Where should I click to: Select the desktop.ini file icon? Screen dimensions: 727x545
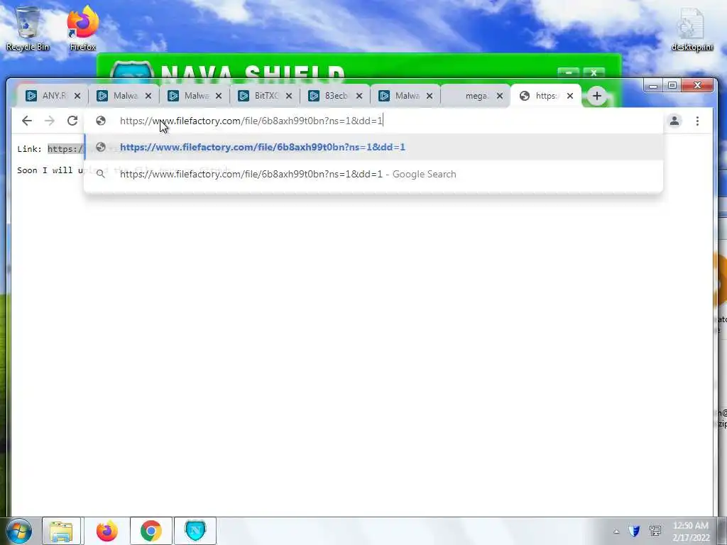692,30
